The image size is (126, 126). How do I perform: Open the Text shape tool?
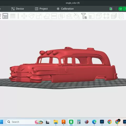[x=84, y=16]
